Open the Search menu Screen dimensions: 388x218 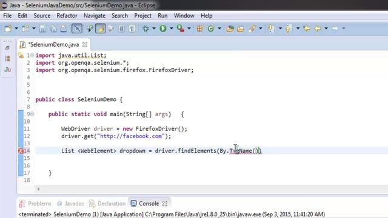pos(120,16)
